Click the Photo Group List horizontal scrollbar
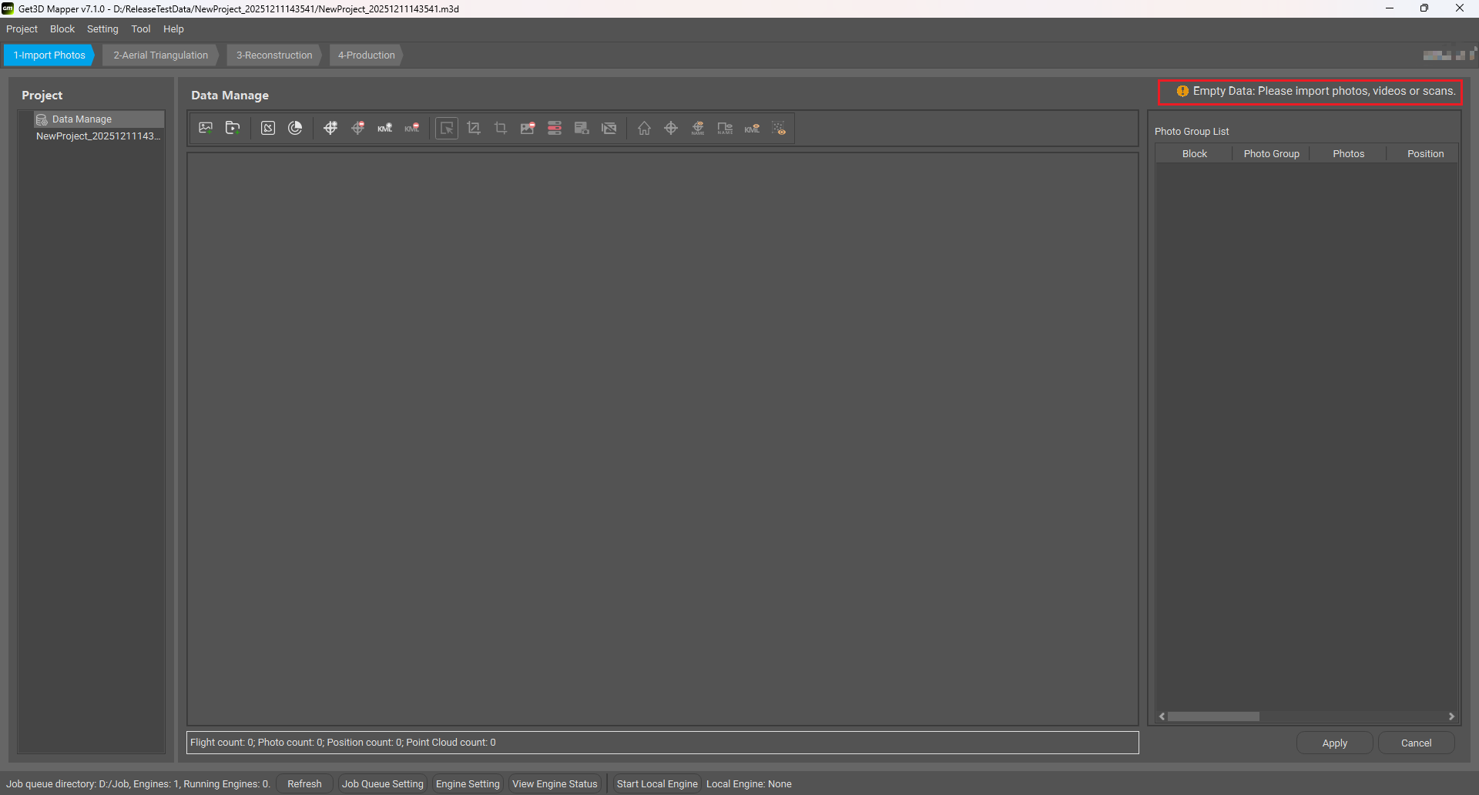The image size is (1479, 795). (1213, 716)
